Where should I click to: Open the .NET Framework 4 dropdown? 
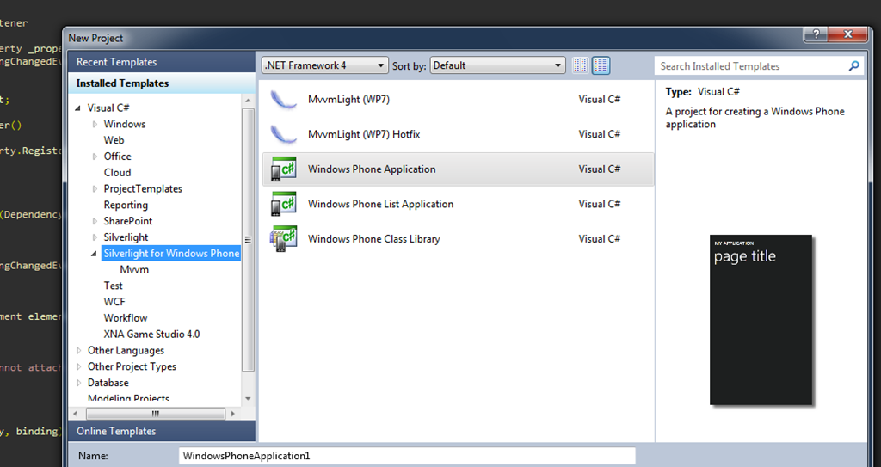[324, 65]
